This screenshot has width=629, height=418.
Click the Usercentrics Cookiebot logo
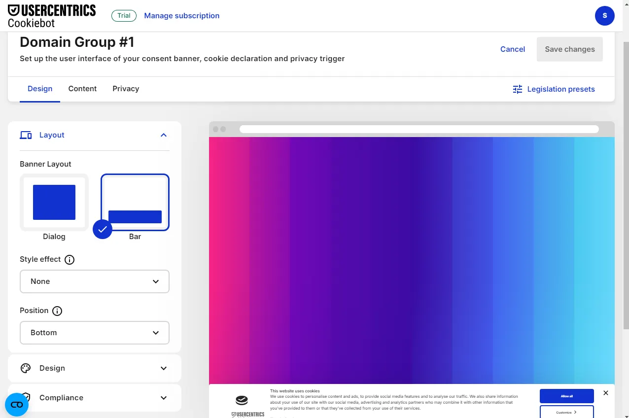tap(52, 16)
